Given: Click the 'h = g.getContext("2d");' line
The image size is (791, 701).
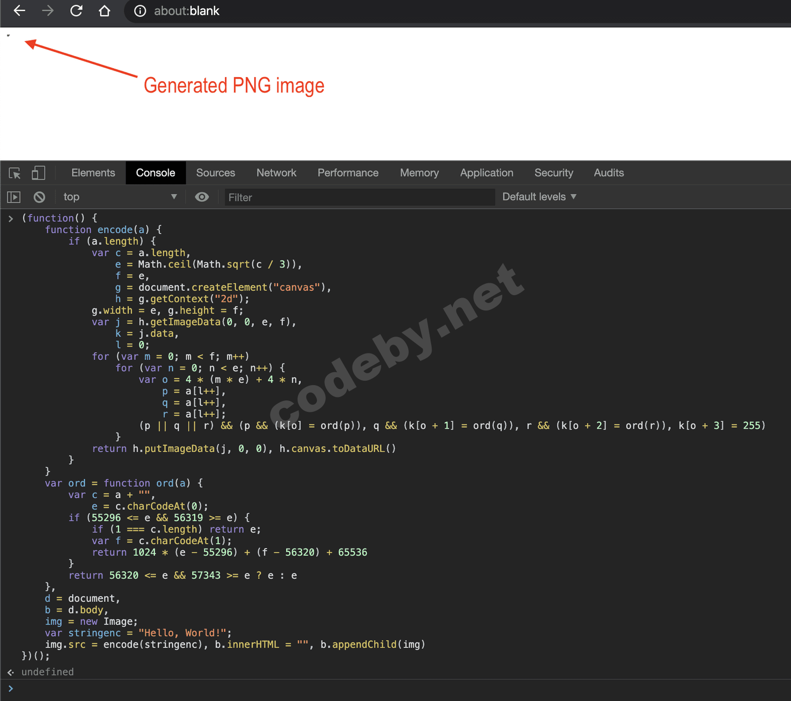Looking at the screenshot, I should point(182,299).
